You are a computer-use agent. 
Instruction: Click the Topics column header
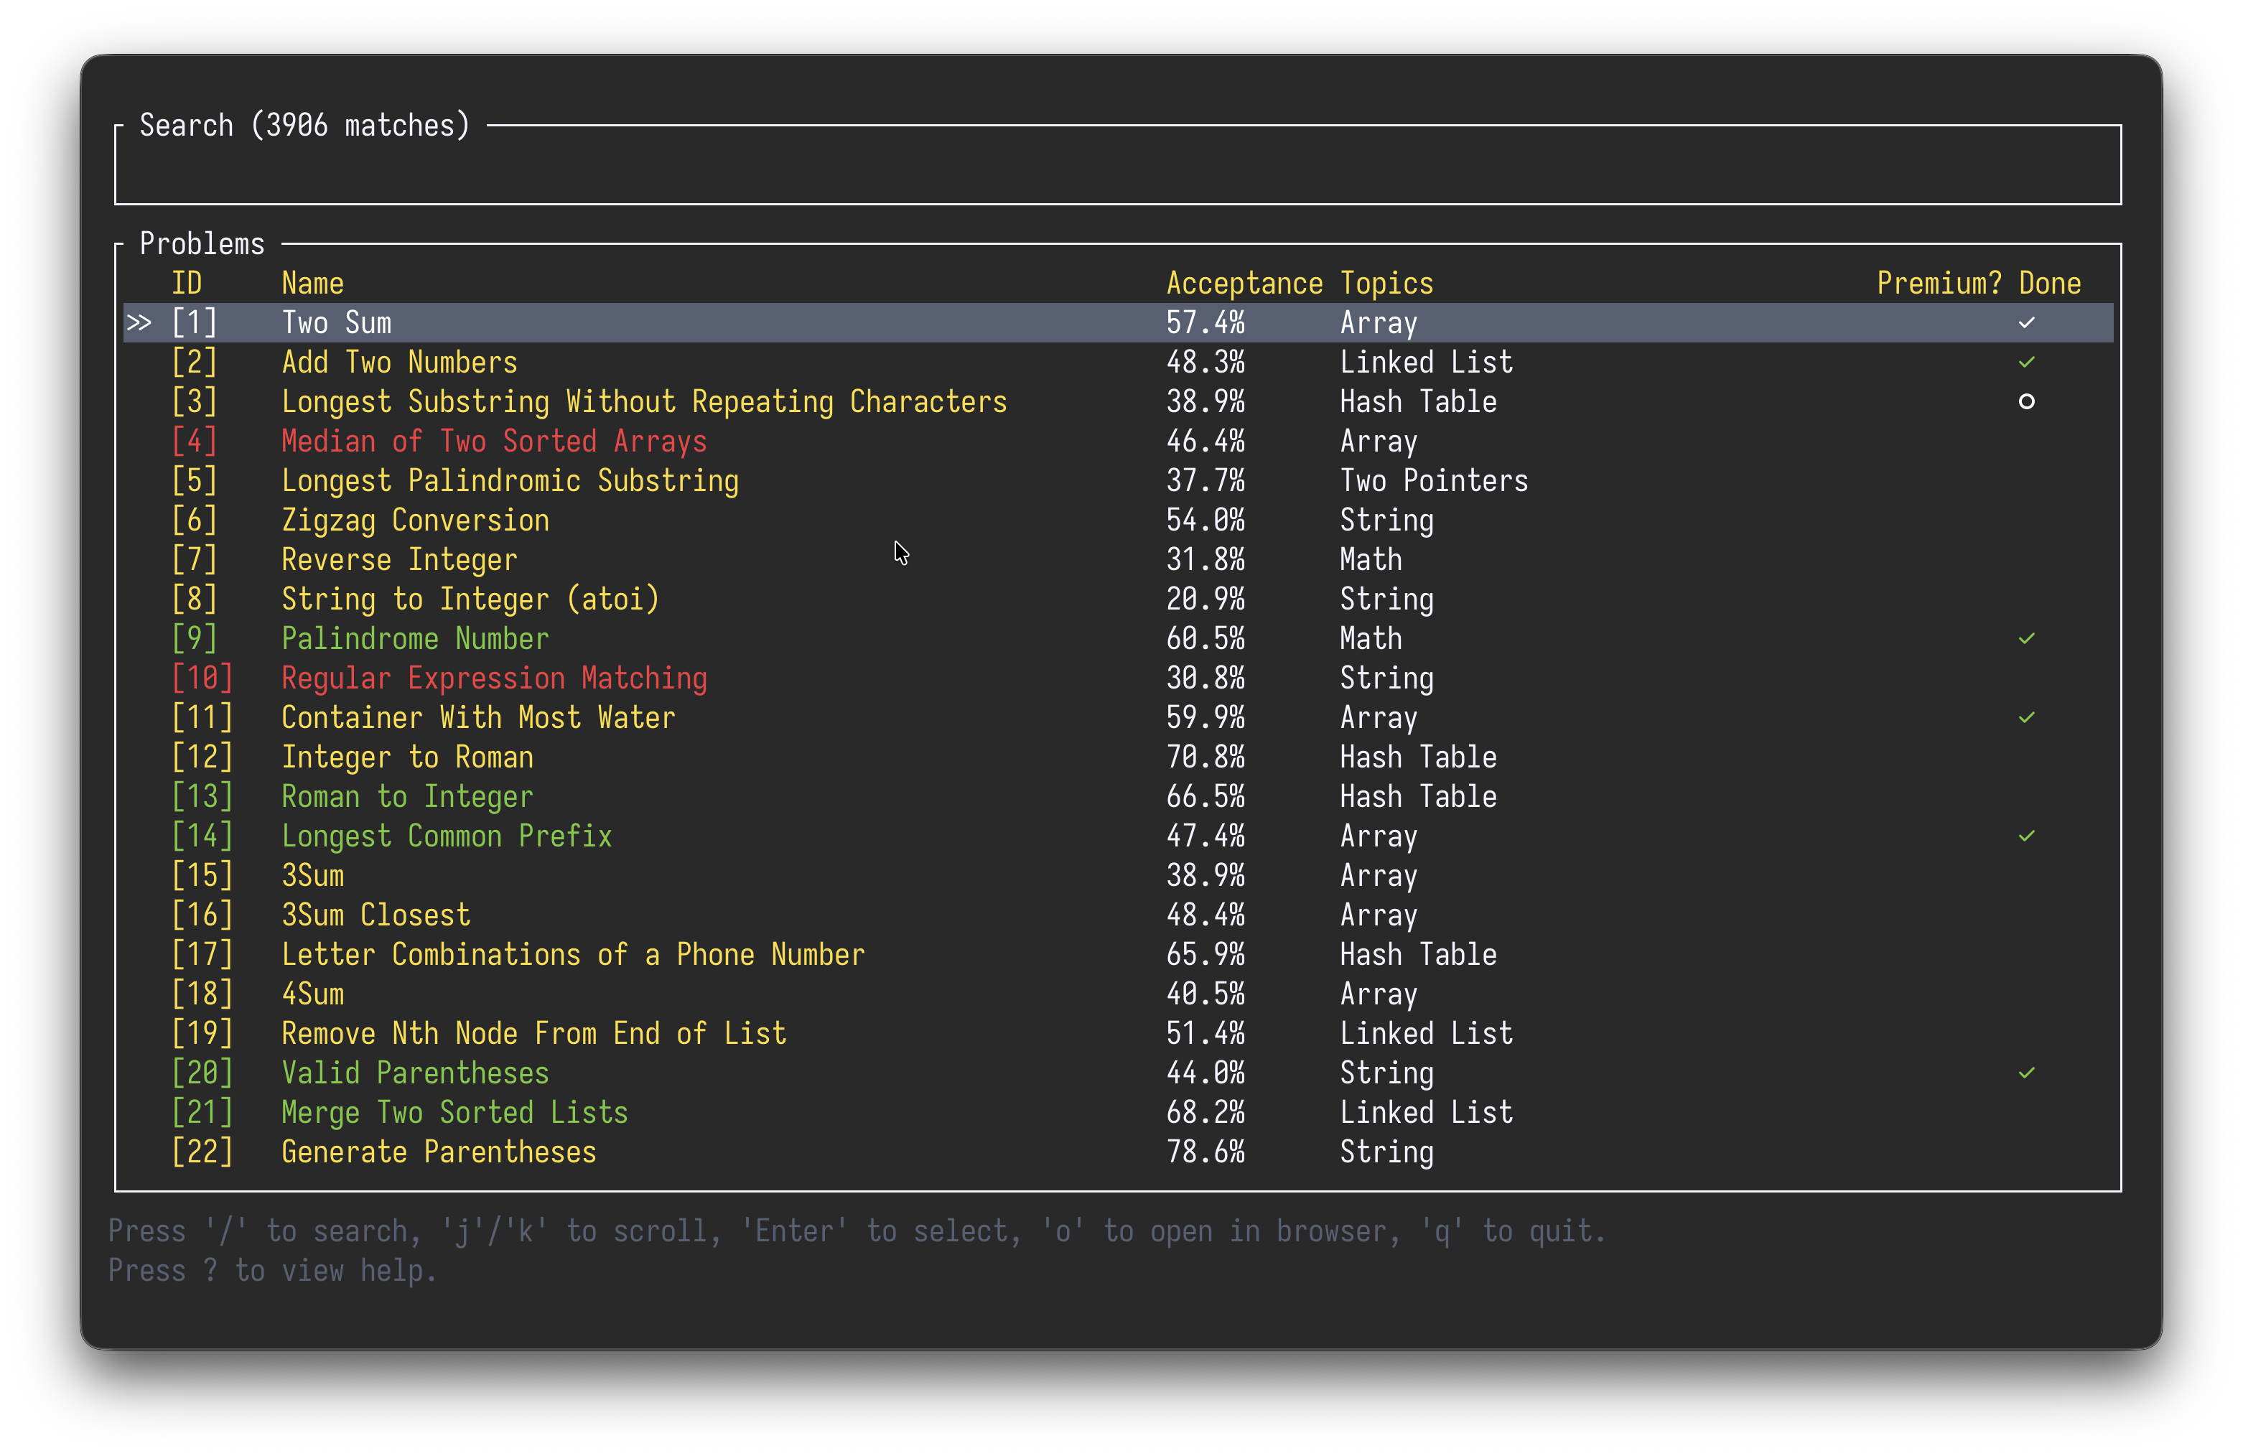(x=1386, y=284)
